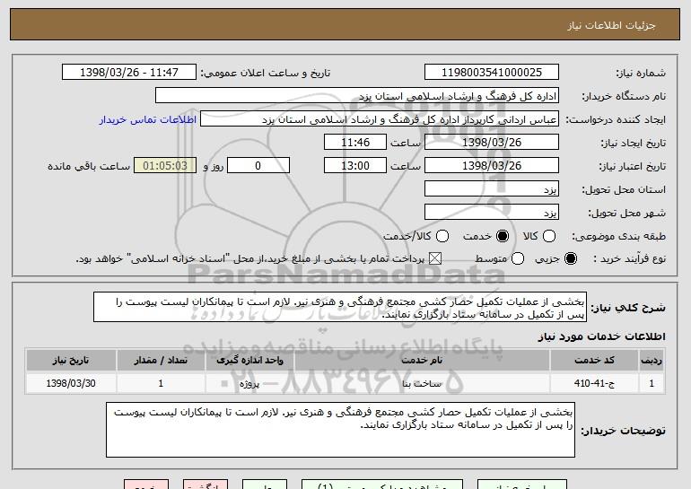Click the استان محل تحویل field
Viewport: 691px width, 489px height.
click(492, 189)
